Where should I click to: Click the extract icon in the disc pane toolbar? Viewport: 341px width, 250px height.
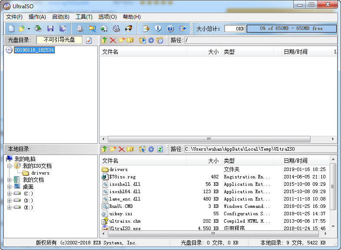click(x=142, y=40)
